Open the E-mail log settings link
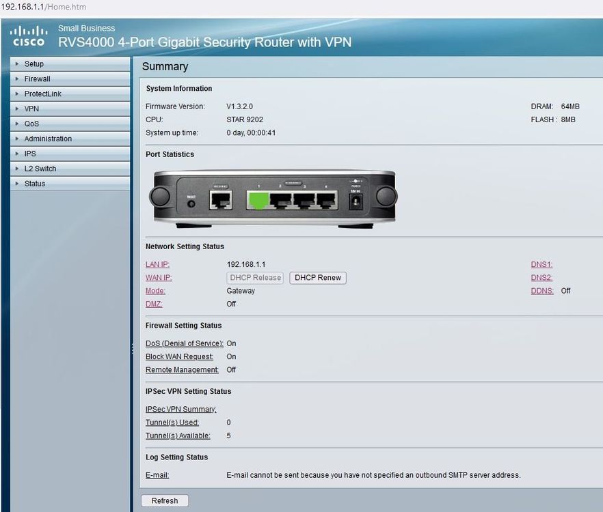The image size is (603, 512). coord(157,474)
